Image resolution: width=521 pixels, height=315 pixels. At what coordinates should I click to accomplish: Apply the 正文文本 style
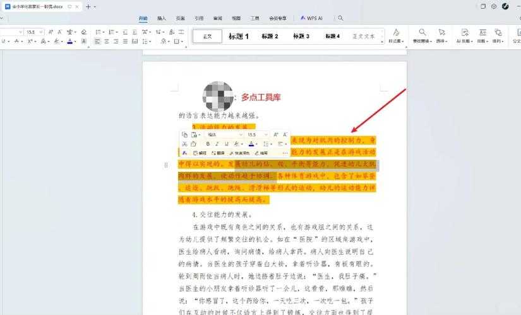tap(364, 36)
